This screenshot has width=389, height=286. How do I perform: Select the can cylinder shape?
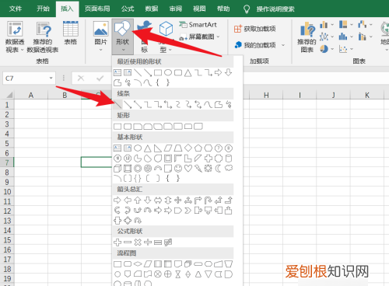coord(229,159)
